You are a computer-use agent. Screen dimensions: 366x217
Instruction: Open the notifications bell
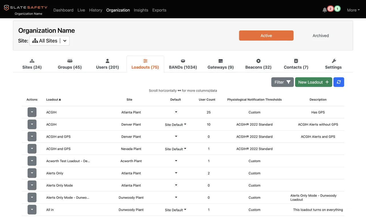(325, 10)
